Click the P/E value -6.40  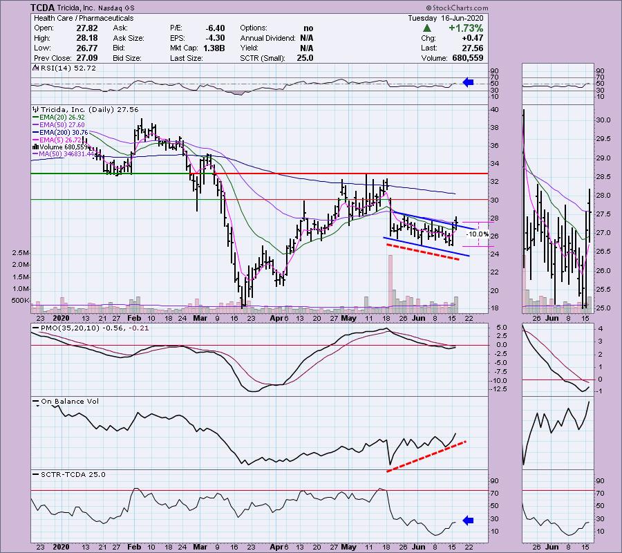215,28
